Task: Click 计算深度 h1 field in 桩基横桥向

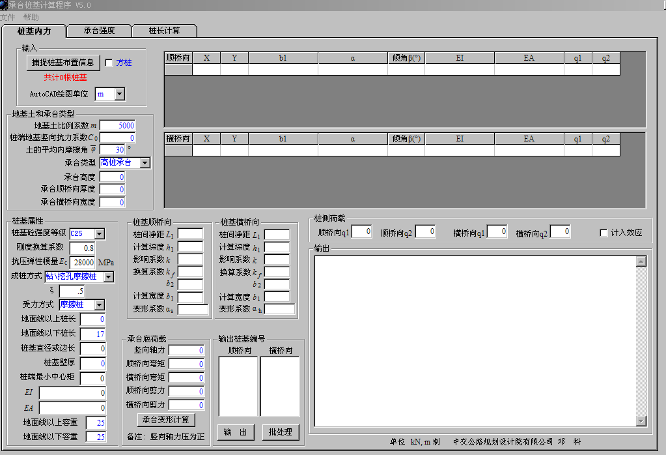Action: [277, 248]
